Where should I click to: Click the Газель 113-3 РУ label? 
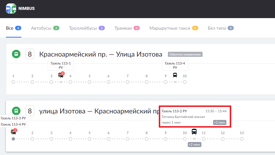13,118
